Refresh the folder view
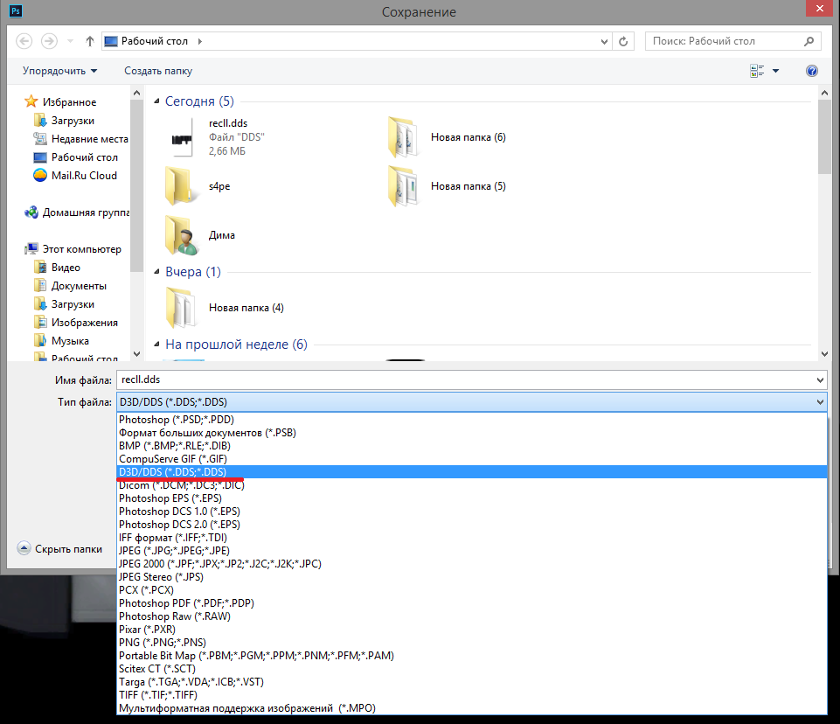This screenshot has width=840, height=724. (623, 41)
